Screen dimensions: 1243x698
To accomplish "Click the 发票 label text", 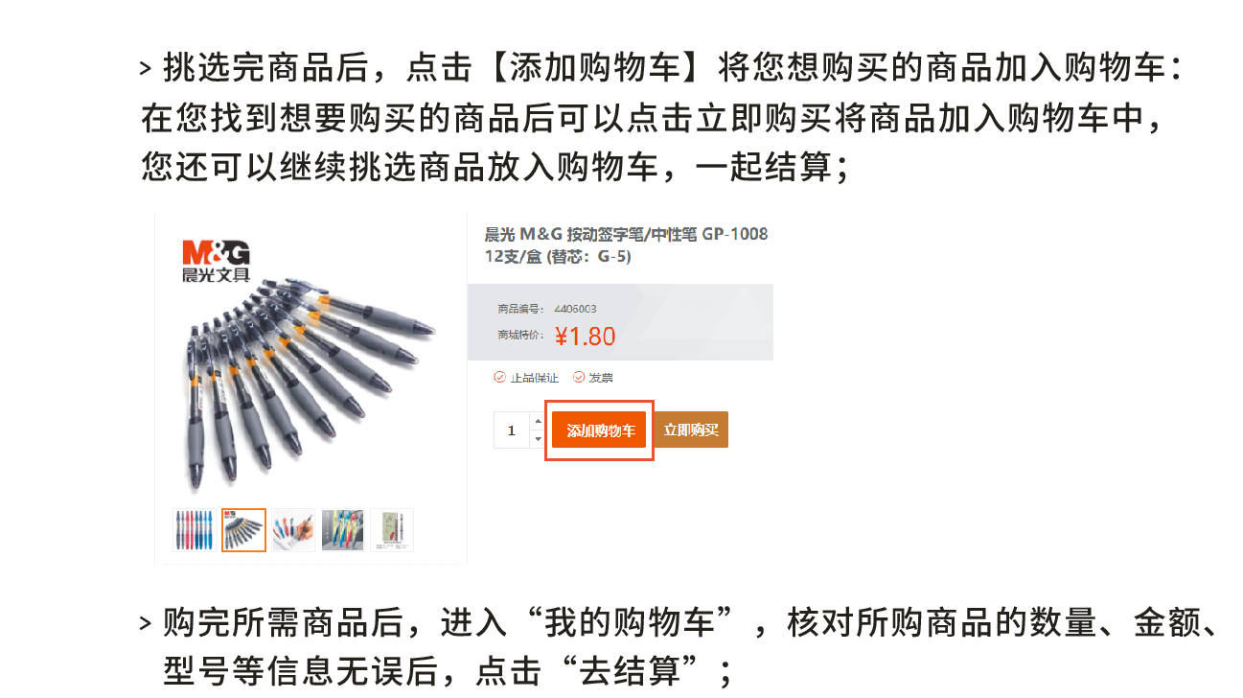I will [x=601, y=378].
